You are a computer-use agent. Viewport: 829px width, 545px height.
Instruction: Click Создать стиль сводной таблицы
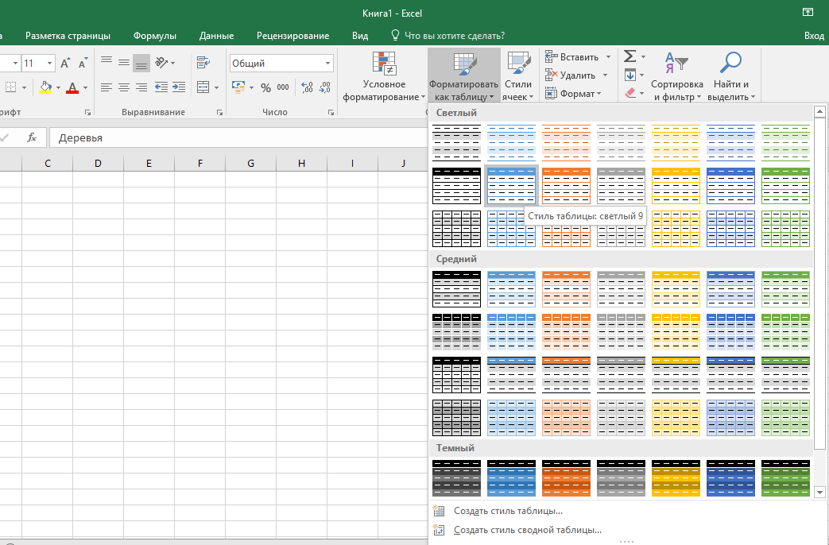click(x=527, y=530)
